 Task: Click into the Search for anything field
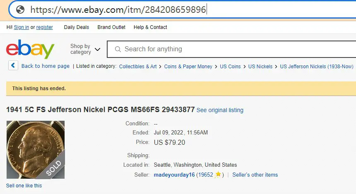pyautogui.click(x=231, y=49)
